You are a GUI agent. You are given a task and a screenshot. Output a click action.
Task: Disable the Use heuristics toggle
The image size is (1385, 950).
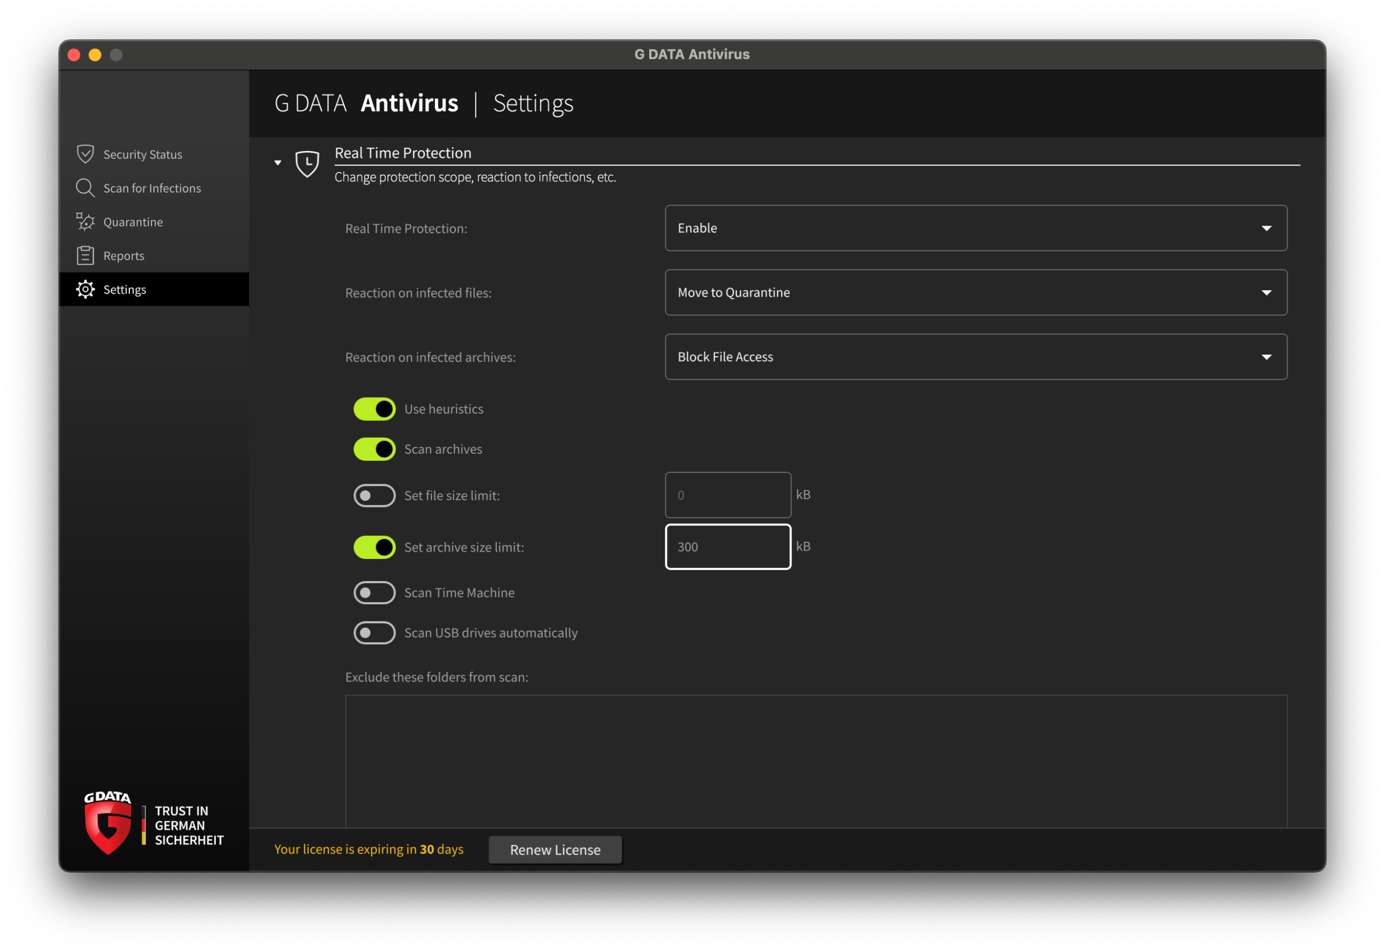374,409
